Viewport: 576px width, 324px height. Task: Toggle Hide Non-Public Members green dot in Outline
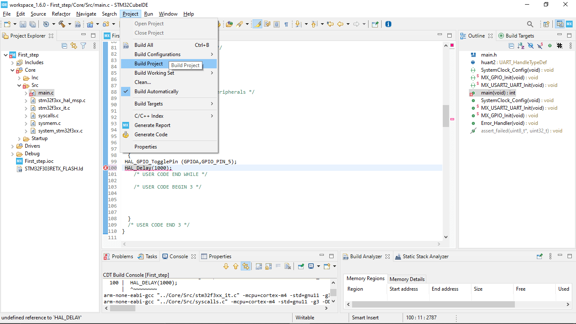click(550, 46)
